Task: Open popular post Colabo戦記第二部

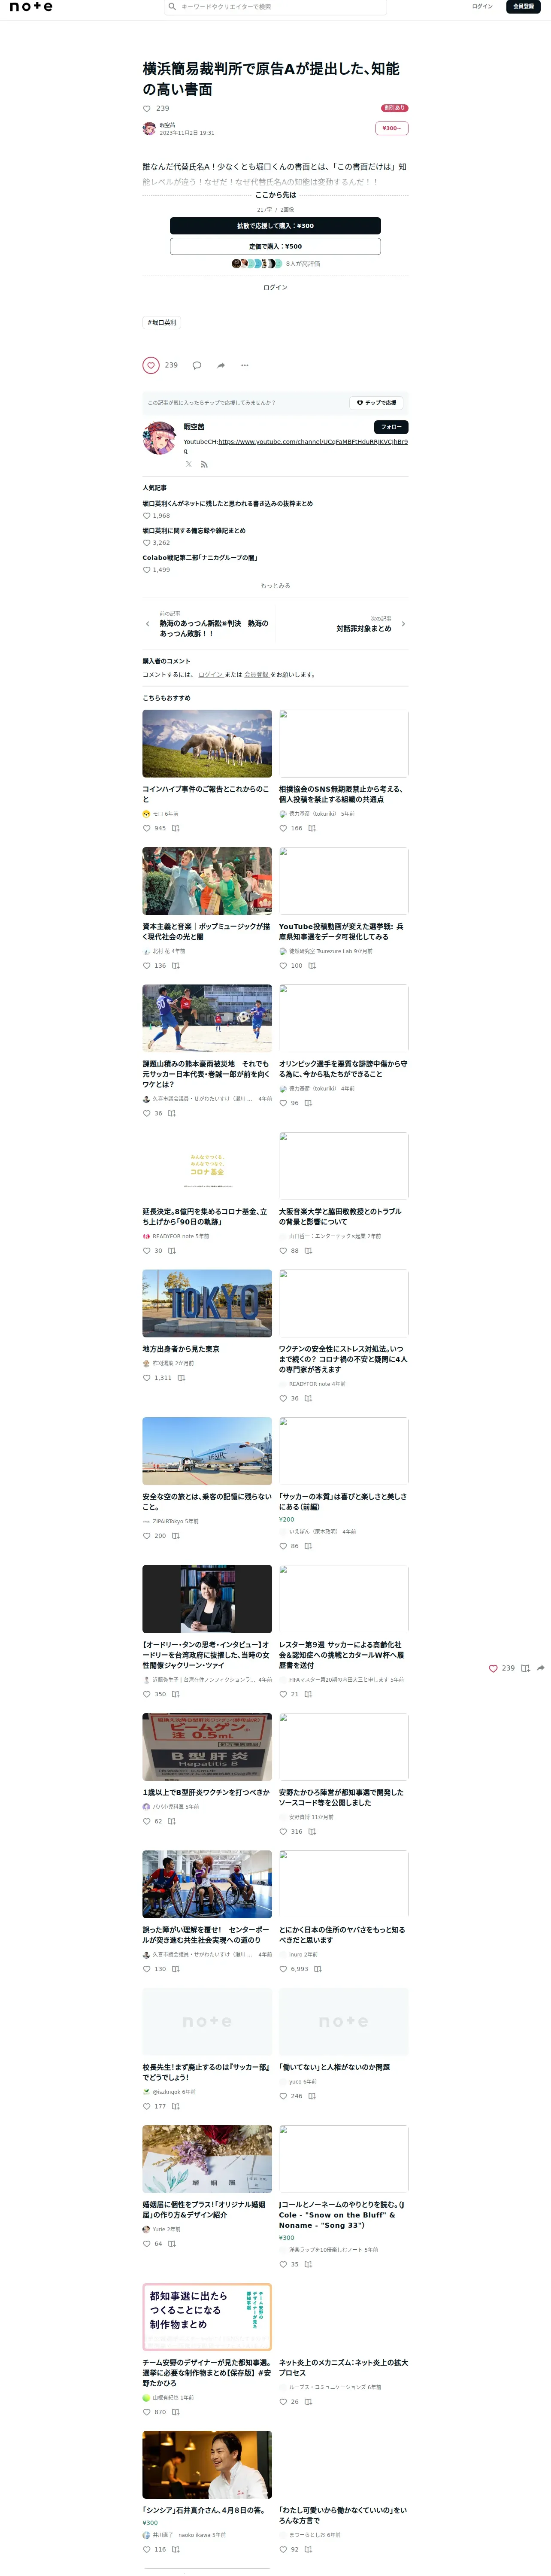Action: pos(200,558)
